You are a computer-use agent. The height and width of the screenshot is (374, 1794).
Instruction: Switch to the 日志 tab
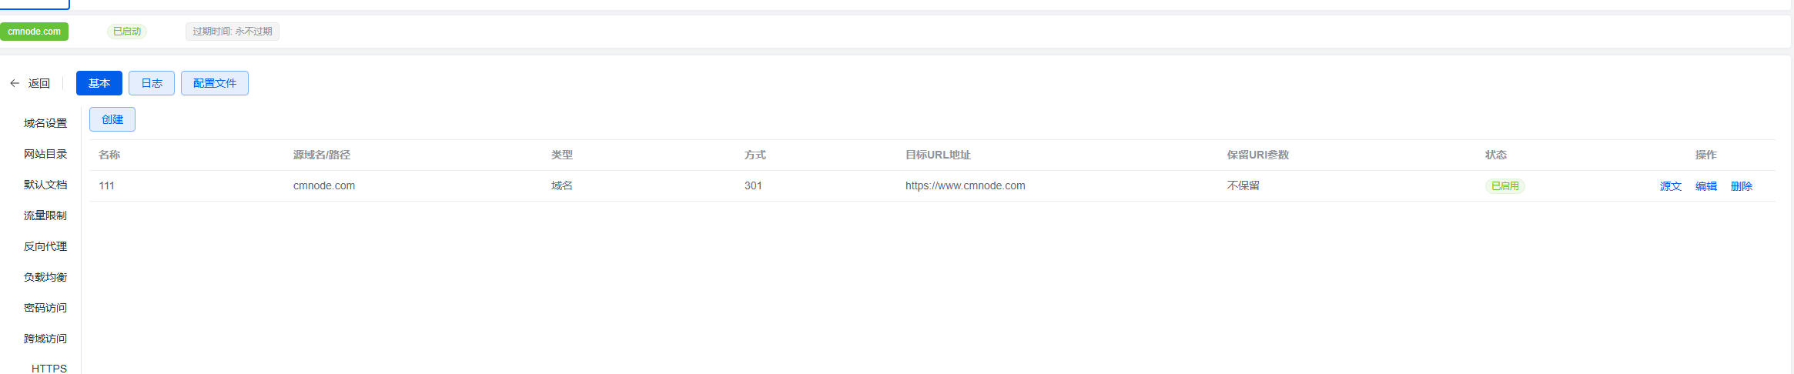tap(152, 83)
